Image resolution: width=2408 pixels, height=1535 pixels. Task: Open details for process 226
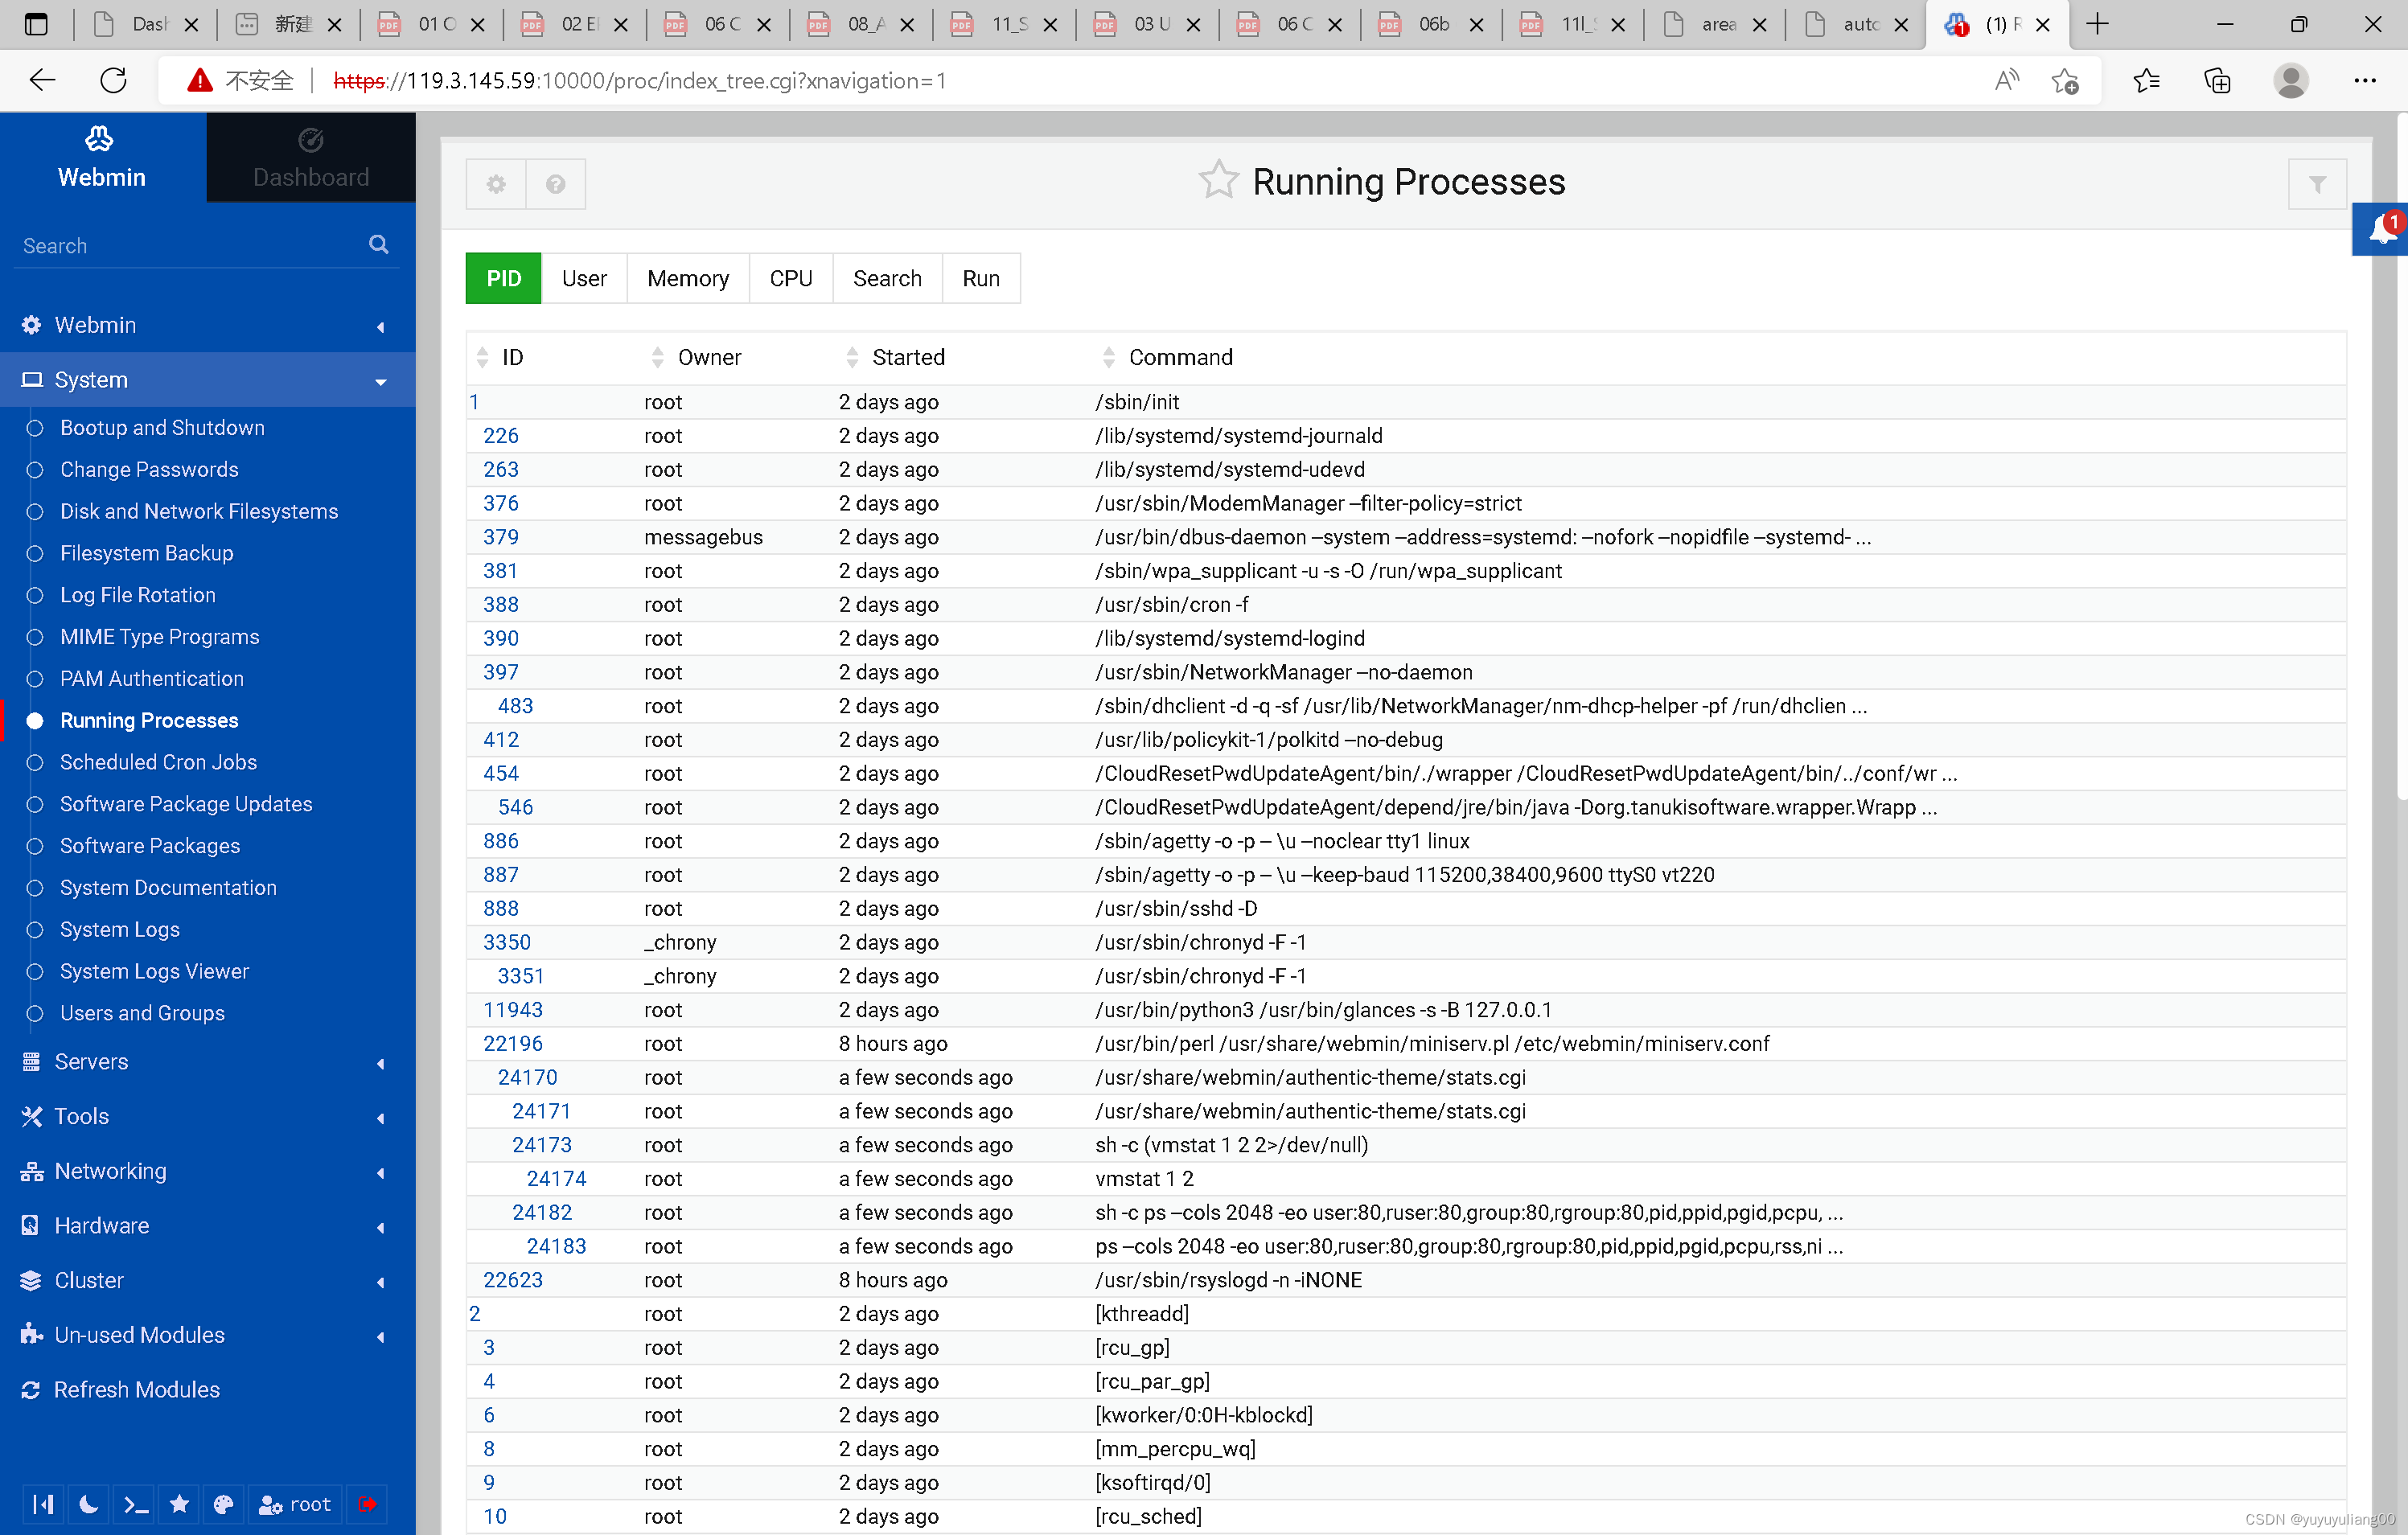[500, 435]
